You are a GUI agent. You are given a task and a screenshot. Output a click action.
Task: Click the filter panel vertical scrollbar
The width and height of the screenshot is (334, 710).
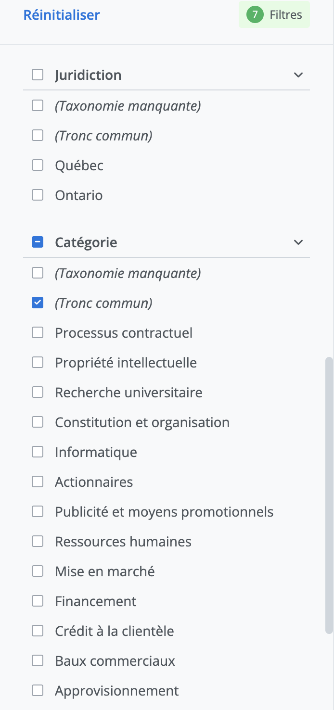(x=329, y=495)
